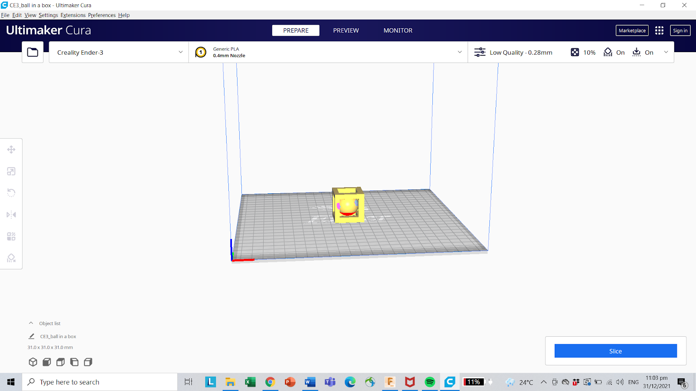Switch to the MONITOR stage tab

tap(398, 30)
